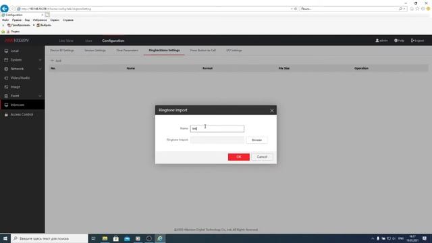Open Ringbacktone Settings tab
The width and height of the screenshot is (432, 243).
[164, 51]
